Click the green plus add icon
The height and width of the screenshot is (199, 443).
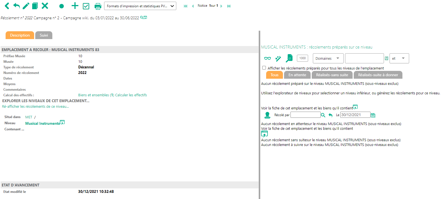coord(75,6)
